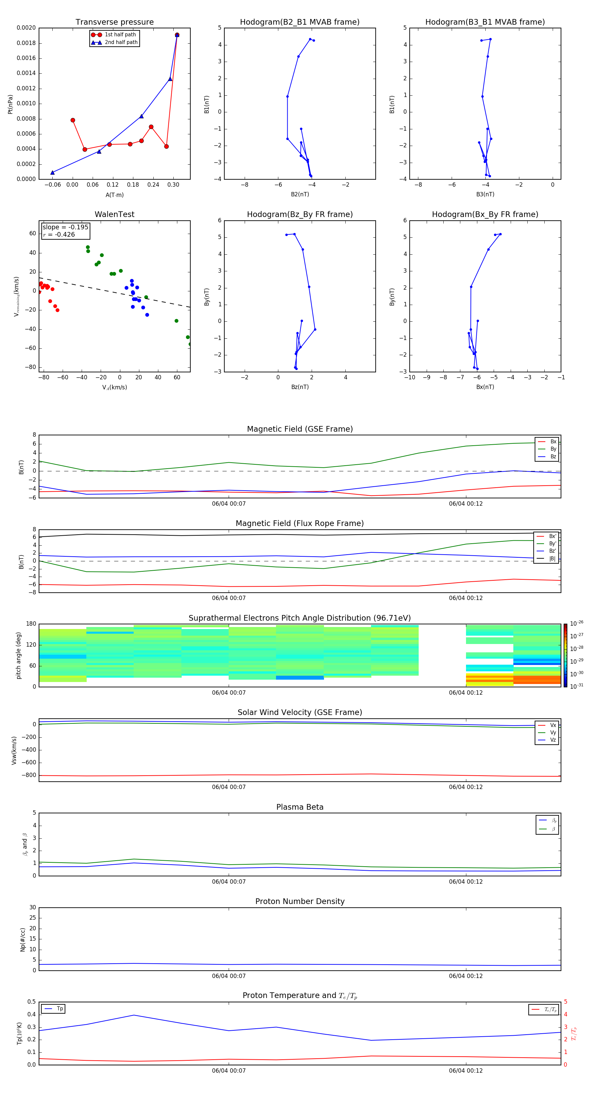This screenshot has height=1100, width=600.
Task: Click the Suprathermal Electrons Pitch Angle Distribution title
Action: (300, 618)
